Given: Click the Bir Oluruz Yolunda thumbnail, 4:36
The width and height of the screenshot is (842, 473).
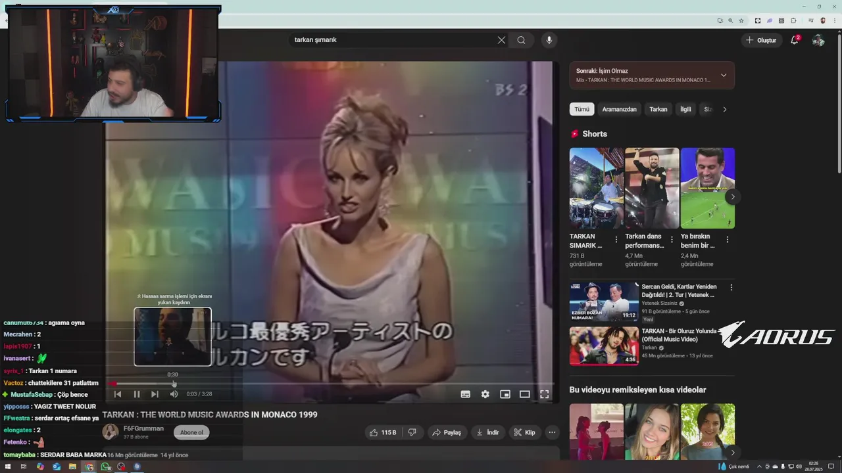Looking at the screenshot, I should 604,346.
